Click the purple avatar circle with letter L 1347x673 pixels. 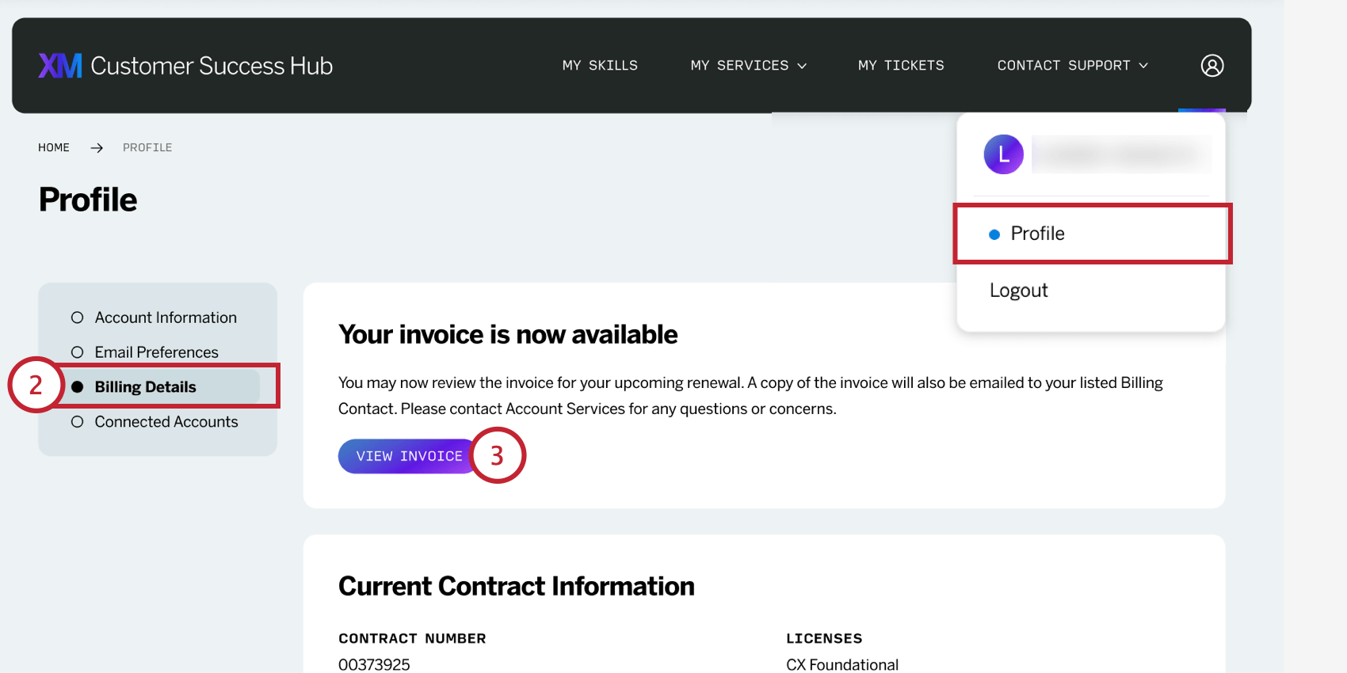(1003, 154)
